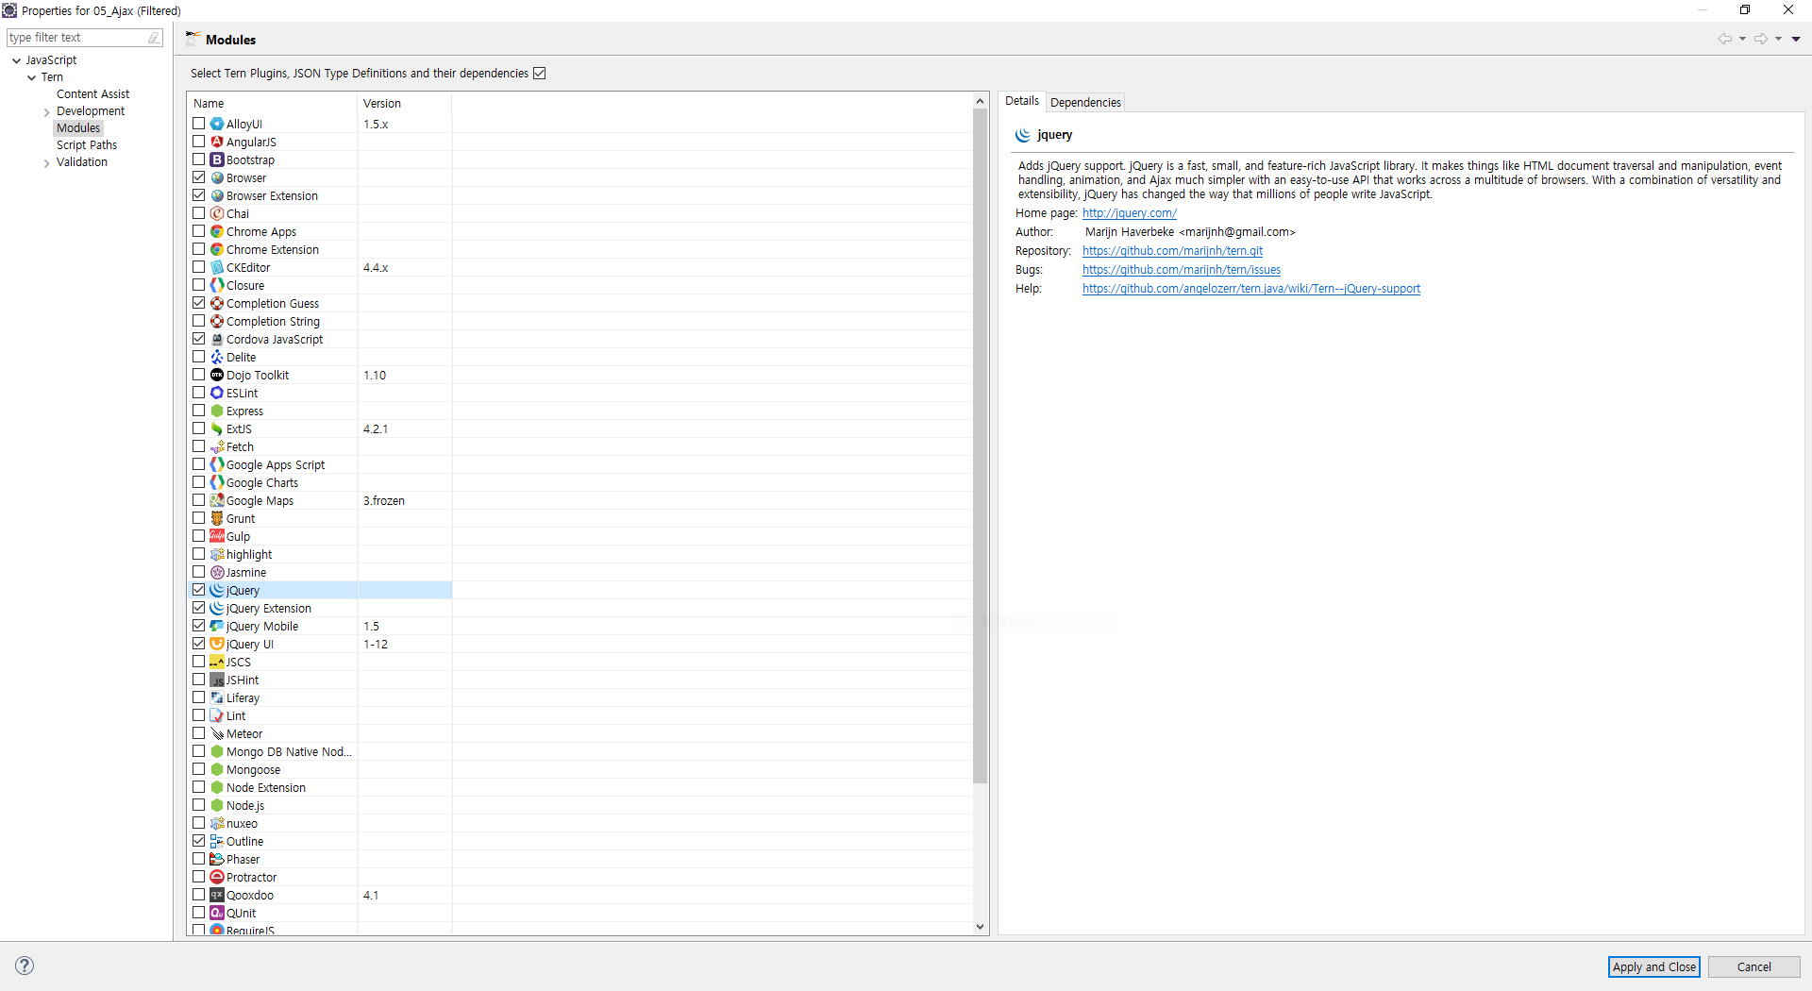Screen dimensions: 1812x991
Task: Enable the Node.js module checkbox
Action: [199, 805]
